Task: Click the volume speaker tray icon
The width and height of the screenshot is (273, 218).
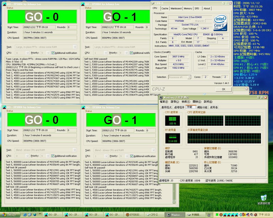Action: pyautogui.click(x=256, y=215)
